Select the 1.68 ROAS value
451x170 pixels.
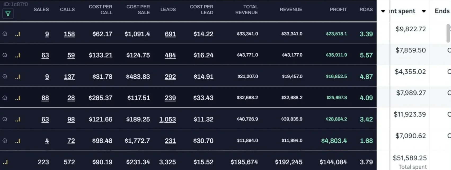pyautogui.click(x=366, y=141)
